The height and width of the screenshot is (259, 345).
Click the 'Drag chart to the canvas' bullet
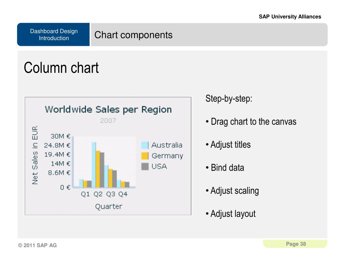tap(251, 122)
